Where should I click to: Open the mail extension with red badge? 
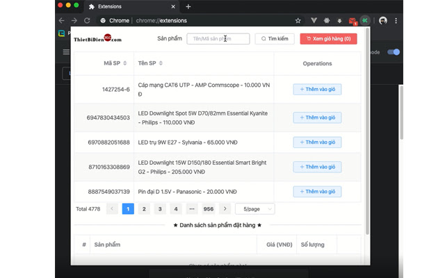point(353,21)
